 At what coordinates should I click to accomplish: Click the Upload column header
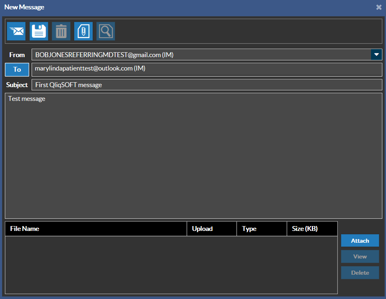coord(211,229)
